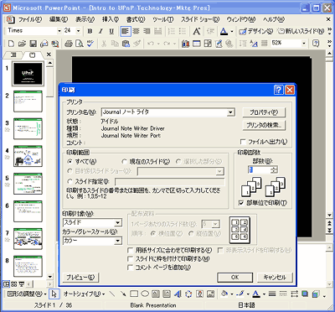This screenshot has height=312, width=335.
Task: Click the プロパティ button
Action: point(264,112)
